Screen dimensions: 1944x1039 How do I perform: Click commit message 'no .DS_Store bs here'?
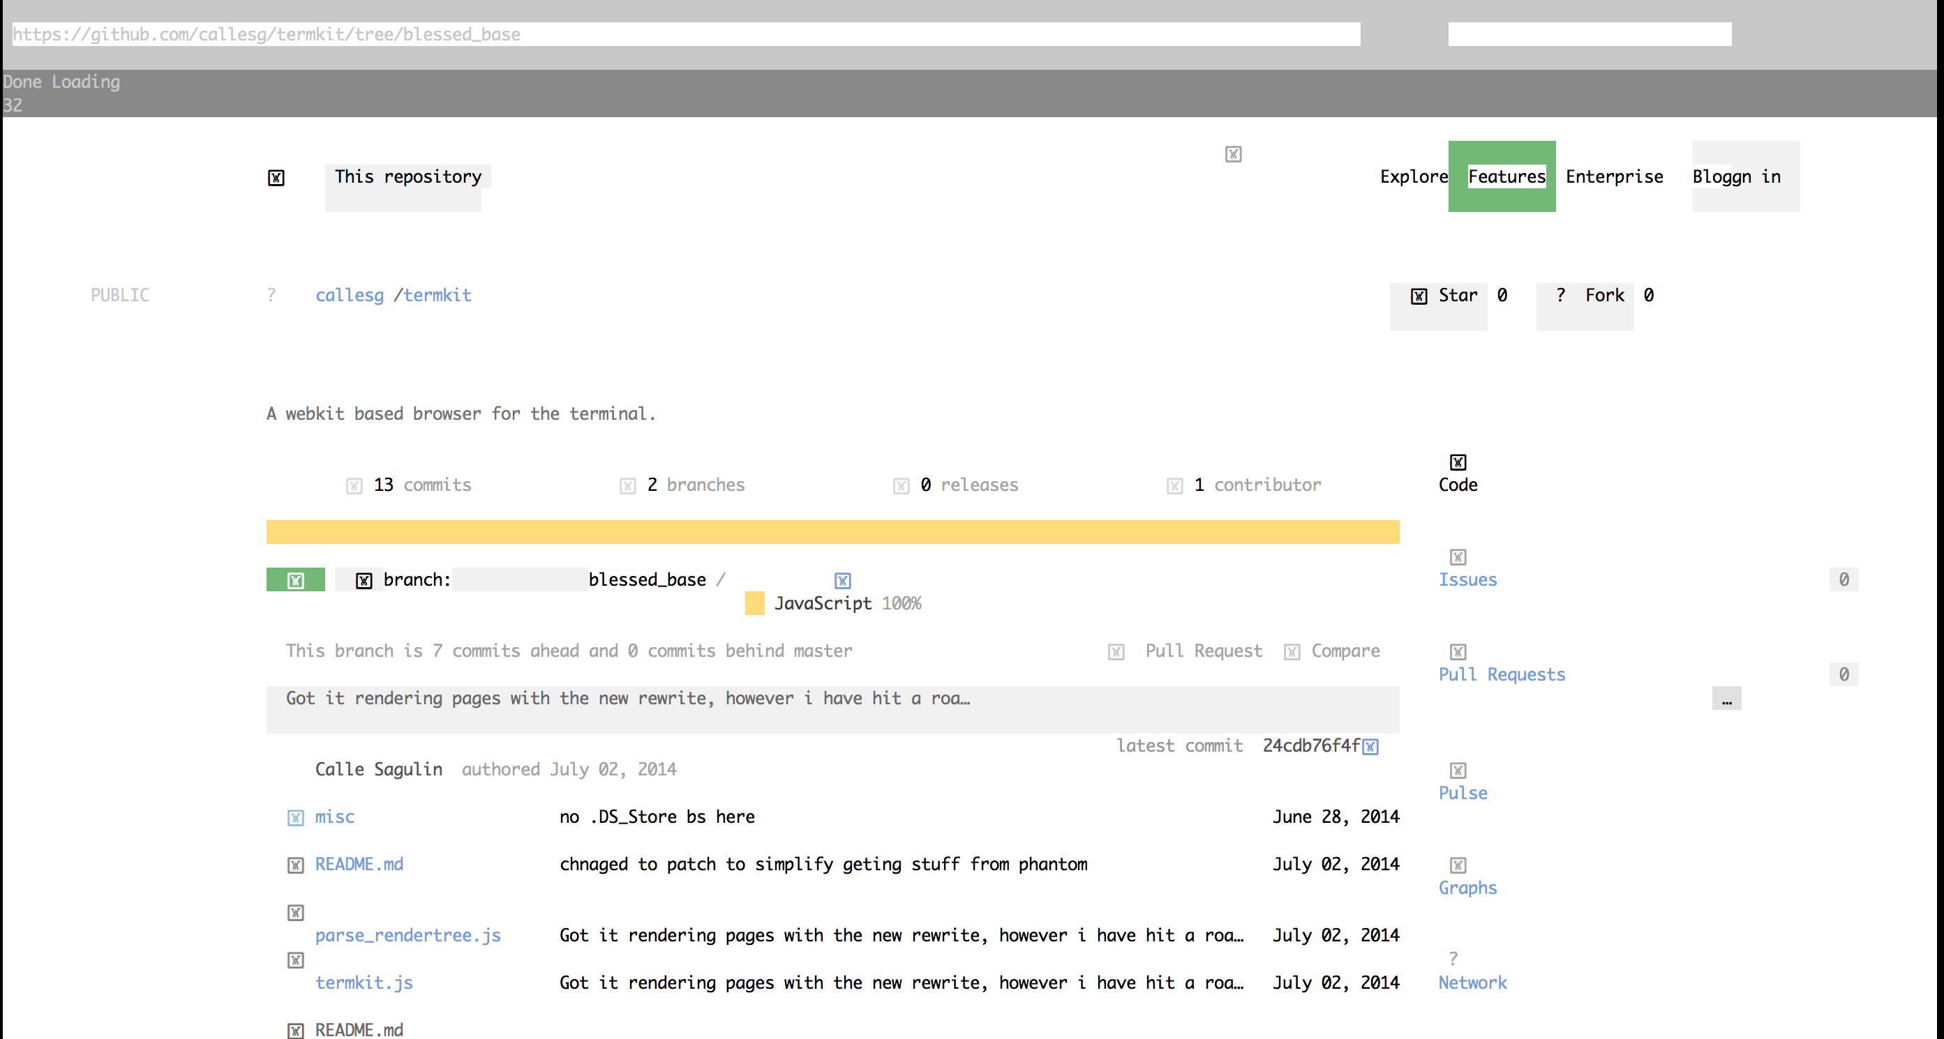(x=657, y=817)
